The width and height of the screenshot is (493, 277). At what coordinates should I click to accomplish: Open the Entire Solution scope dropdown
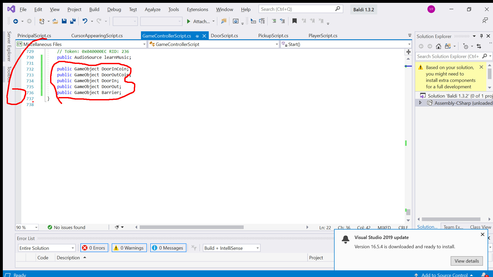click(x=47, y=248)
